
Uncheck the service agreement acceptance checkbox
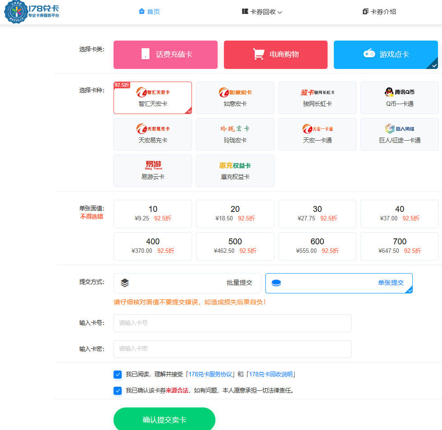118,374
